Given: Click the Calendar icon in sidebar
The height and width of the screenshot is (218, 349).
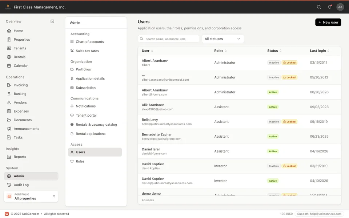Looking at the screenshot, I should point(9,66).
